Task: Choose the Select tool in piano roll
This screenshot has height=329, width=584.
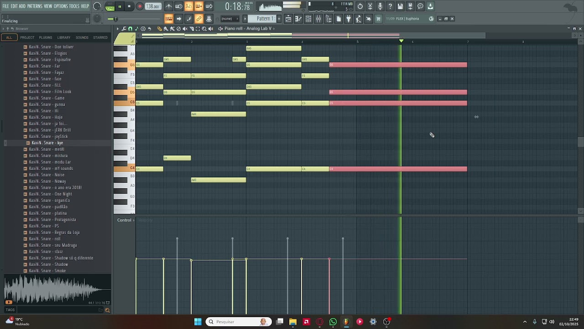Action: (198, 28)
